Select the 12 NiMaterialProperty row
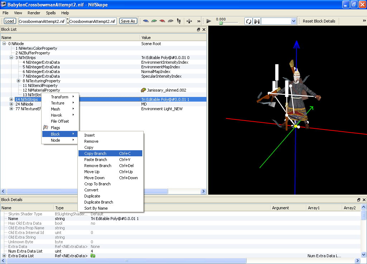This screenshot has width=367, height=264. (x=103, y=90)
